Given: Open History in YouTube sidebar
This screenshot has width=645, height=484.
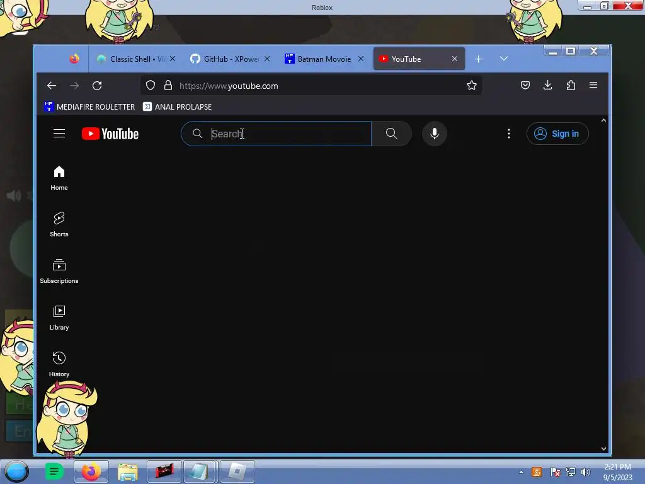Looking at the screenshot, I should [59, 364].
